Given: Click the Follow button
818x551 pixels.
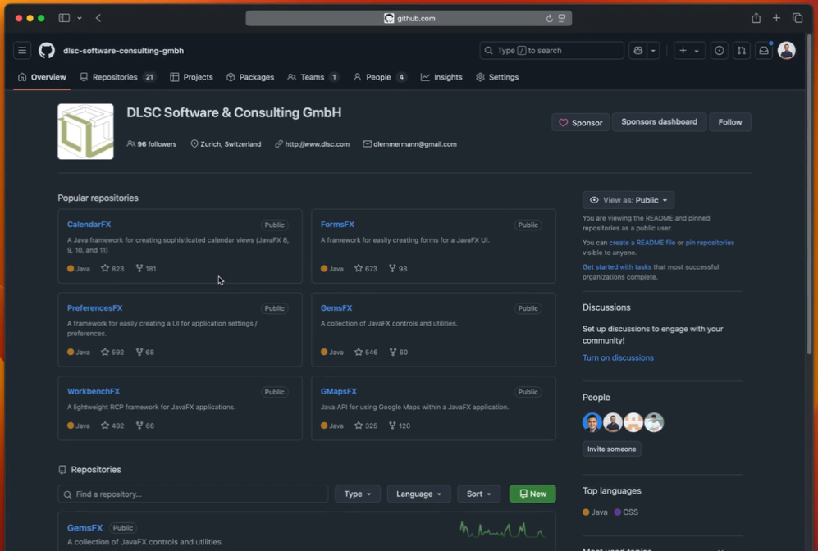Looking at the screenshot, I should click(730, 122).
